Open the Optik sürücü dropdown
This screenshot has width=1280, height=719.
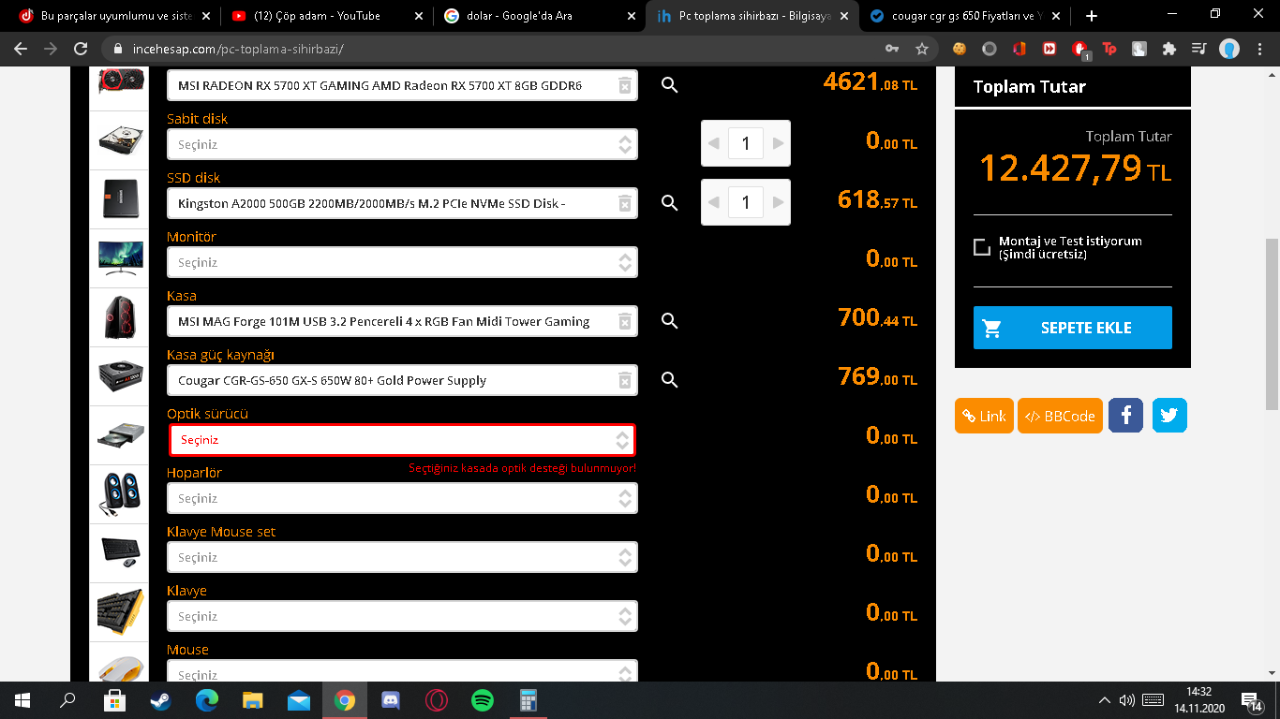pyautogui.click(x=402, y=439)
